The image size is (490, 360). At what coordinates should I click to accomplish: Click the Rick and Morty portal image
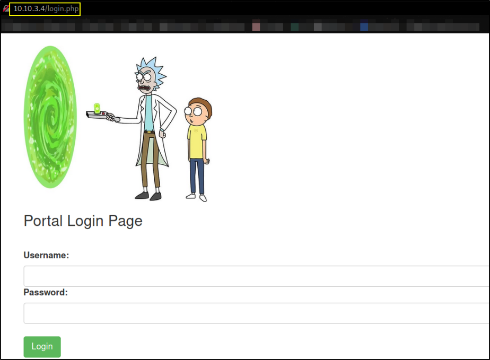118,124
